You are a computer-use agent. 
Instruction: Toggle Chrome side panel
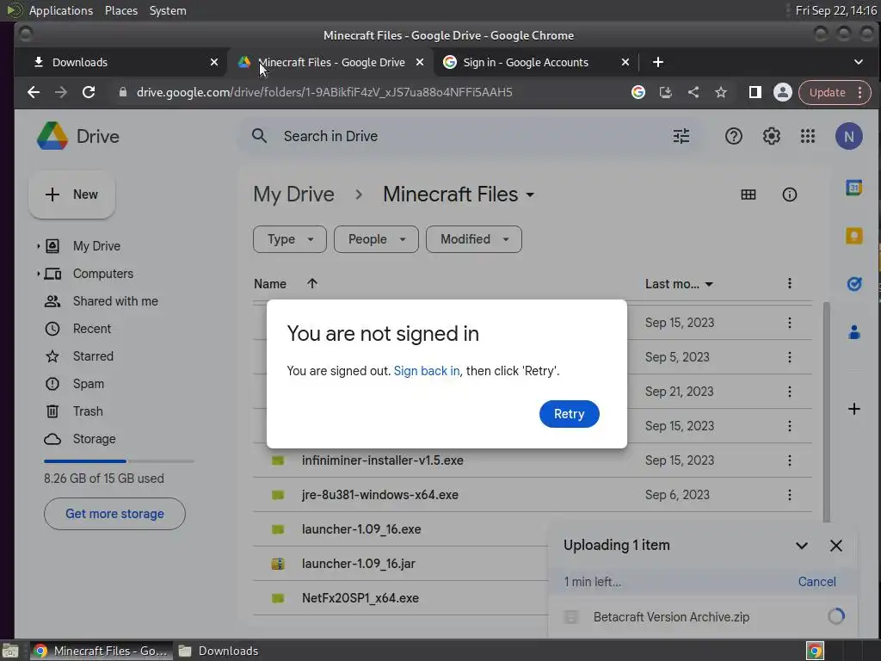coord(755,92)
